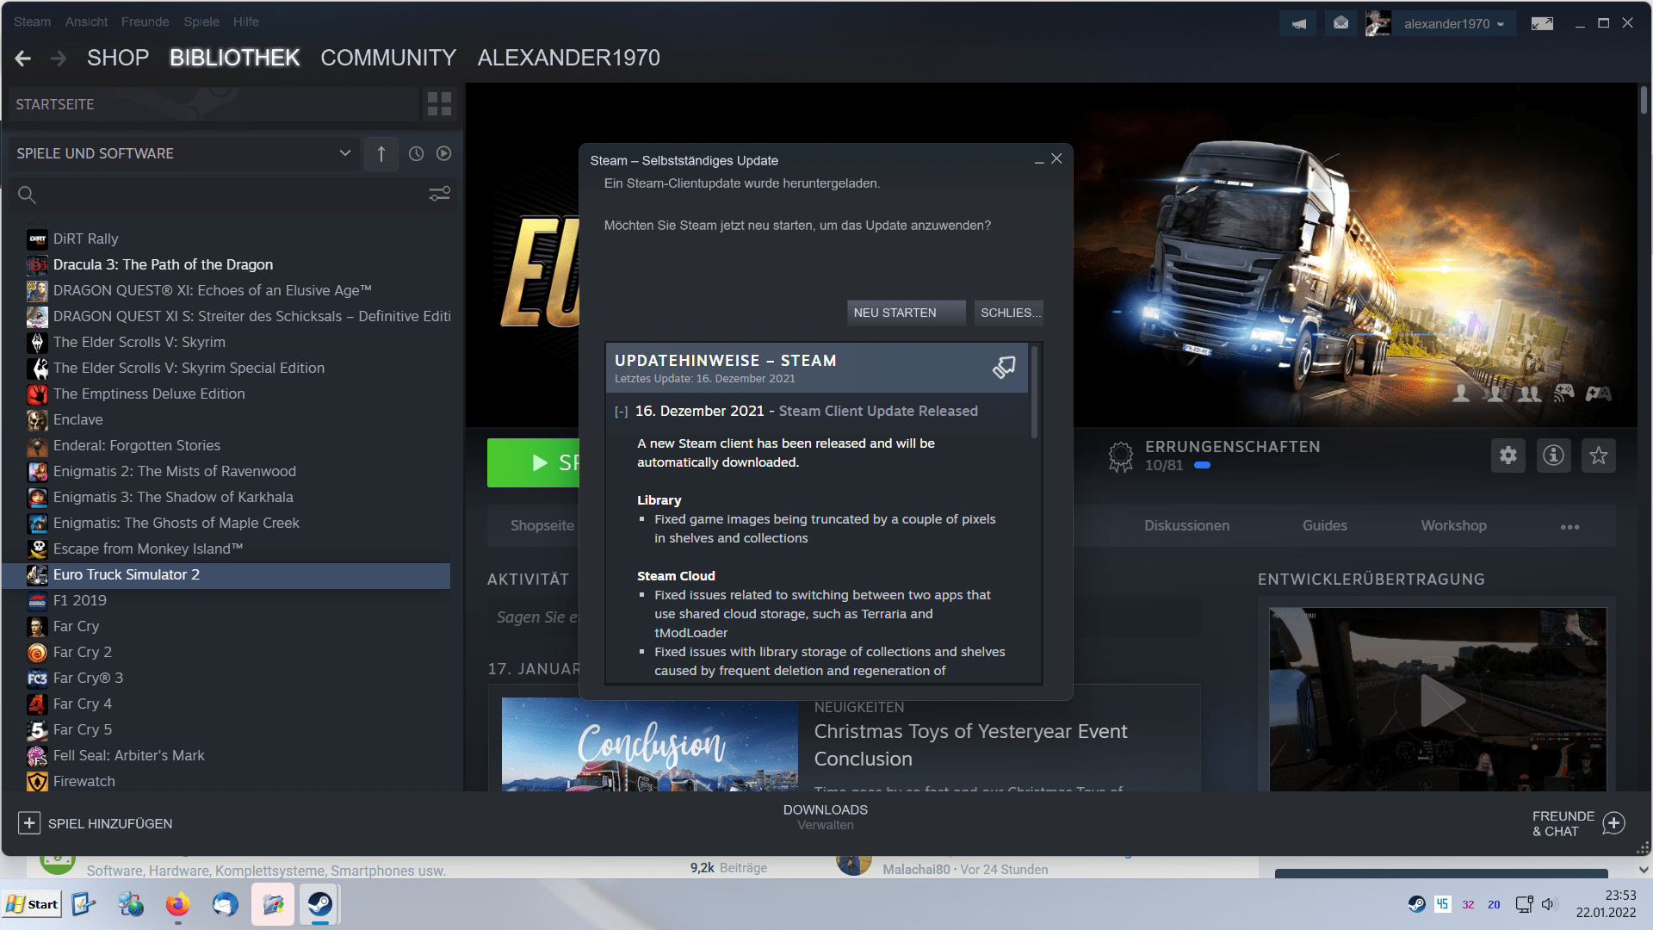Open the Conclusion news thumbnail
This screenshot has height=930, width=1653.
[650, 745]
